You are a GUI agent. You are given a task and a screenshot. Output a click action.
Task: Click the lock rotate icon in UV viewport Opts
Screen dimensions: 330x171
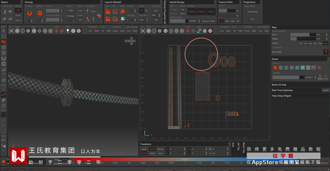point(199,31)
